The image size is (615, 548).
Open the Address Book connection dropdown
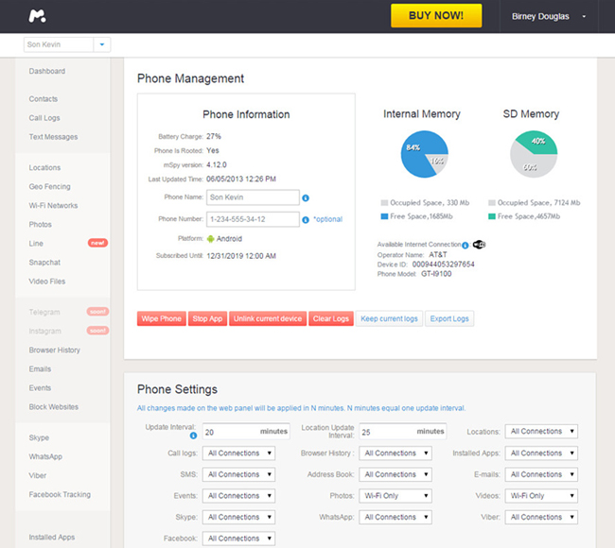(395, 474)
